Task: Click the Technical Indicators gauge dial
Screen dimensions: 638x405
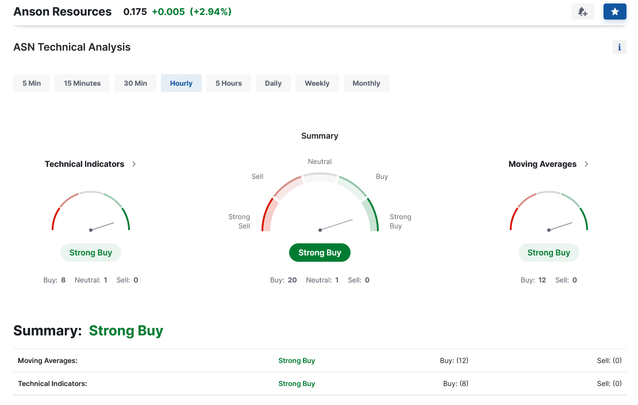Action: (91, 211)
